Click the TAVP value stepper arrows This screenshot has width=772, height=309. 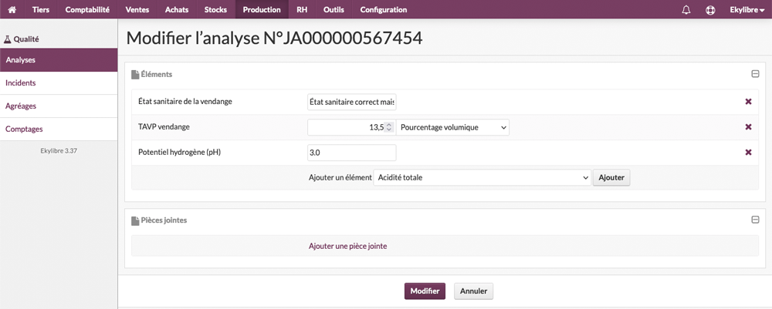389,127
